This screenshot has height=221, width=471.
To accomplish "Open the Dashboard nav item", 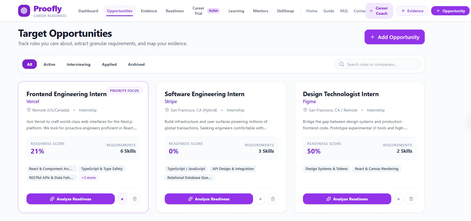I will (x=88, y=11).
